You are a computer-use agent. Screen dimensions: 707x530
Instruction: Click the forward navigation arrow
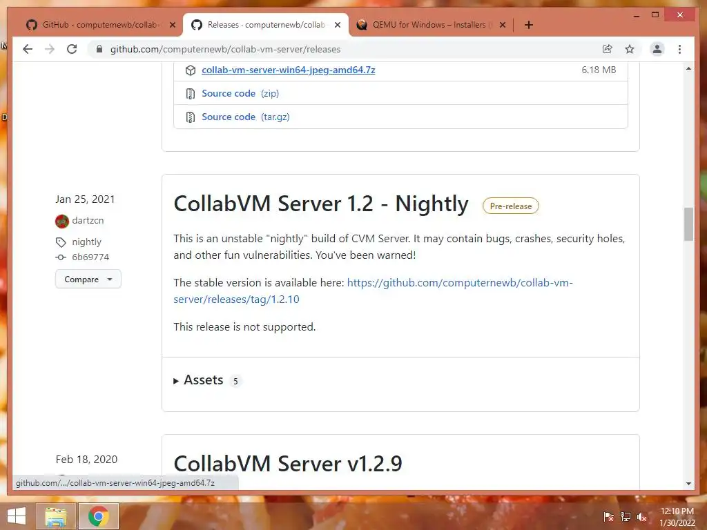point(50,49)
